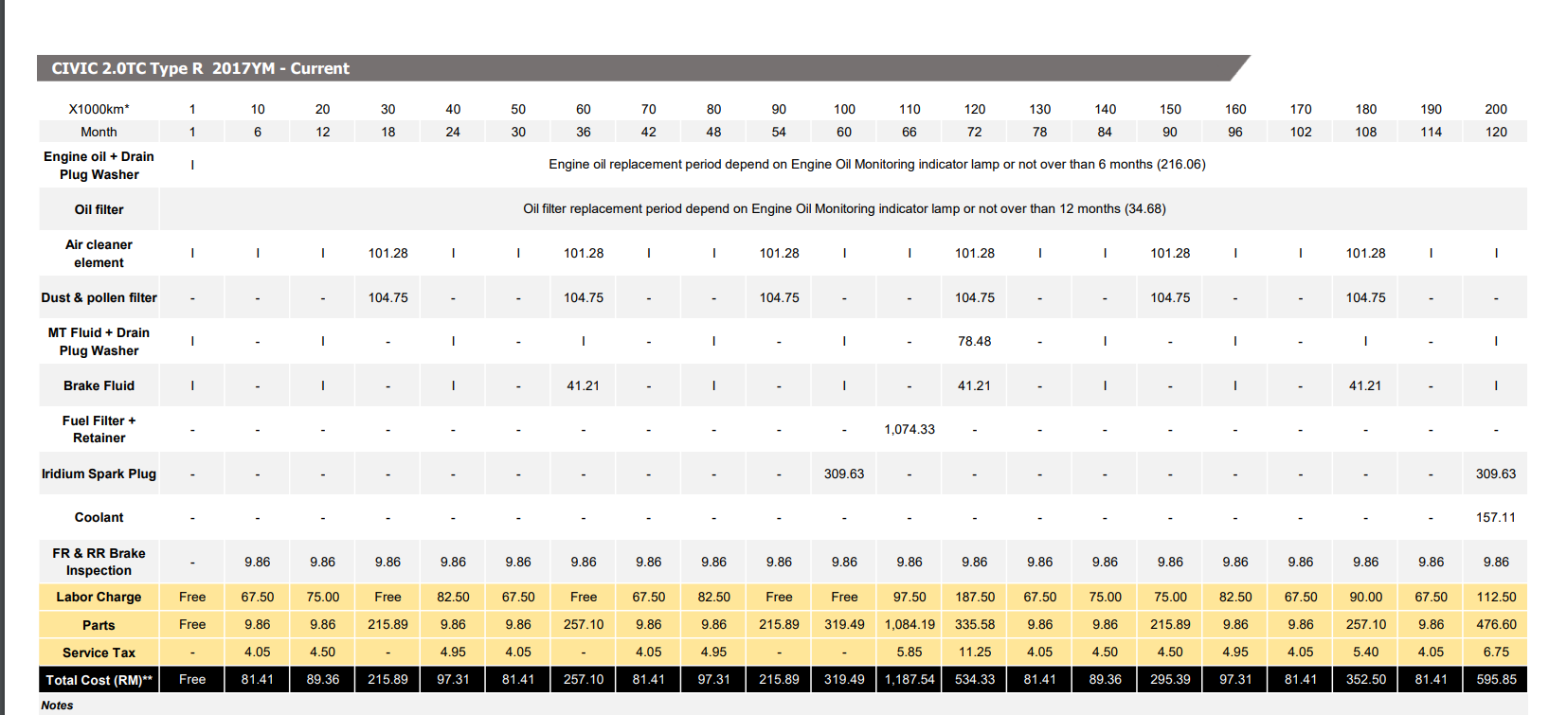1549x715 pixels.
Task: Click the 'Coolant' row label
Action: point(99,517)
